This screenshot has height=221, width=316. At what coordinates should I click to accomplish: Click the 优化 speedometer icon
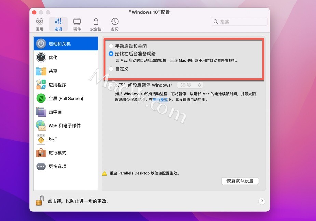[x=41, y=57]
